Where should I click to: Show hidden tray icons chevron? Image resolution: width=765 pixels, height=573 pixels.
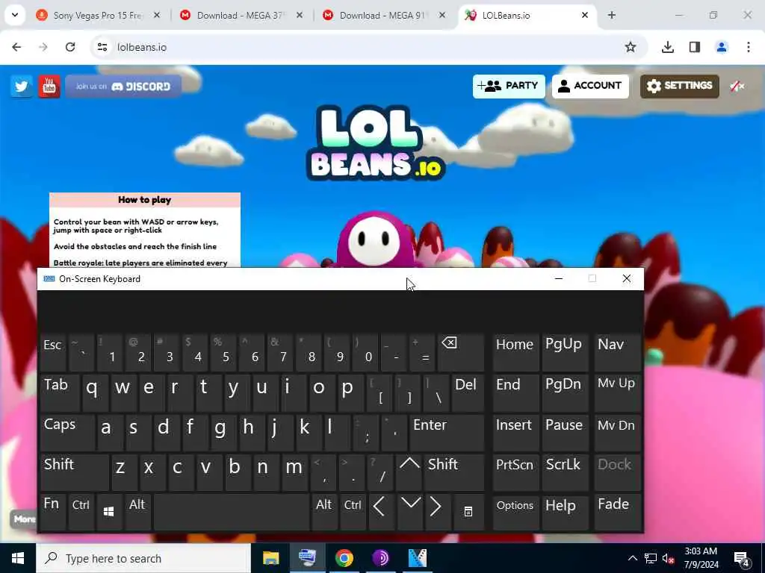(x=632, y=558)
